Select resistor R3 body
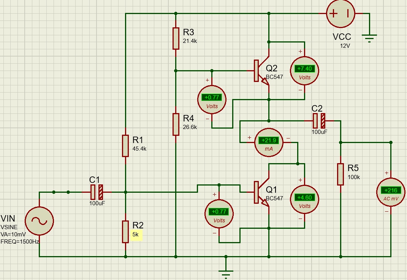407x280 pixels. pyautogui.click(x=176, y=38)
